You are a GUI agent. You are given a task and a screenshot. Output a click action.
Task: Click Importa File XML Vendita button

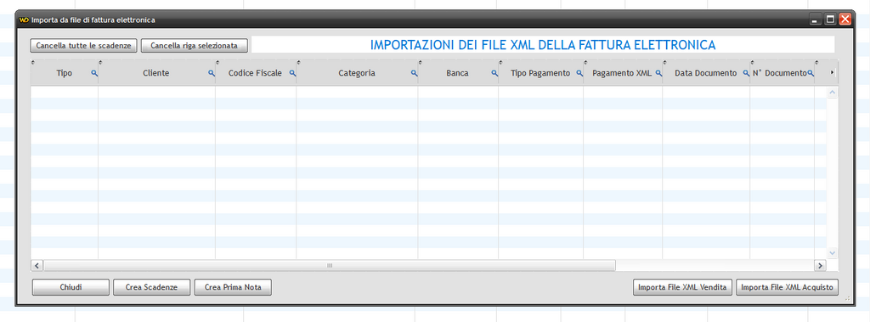(683, 287)
